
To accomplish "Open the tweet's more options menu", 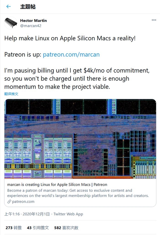I will click(x=154, y=20).
